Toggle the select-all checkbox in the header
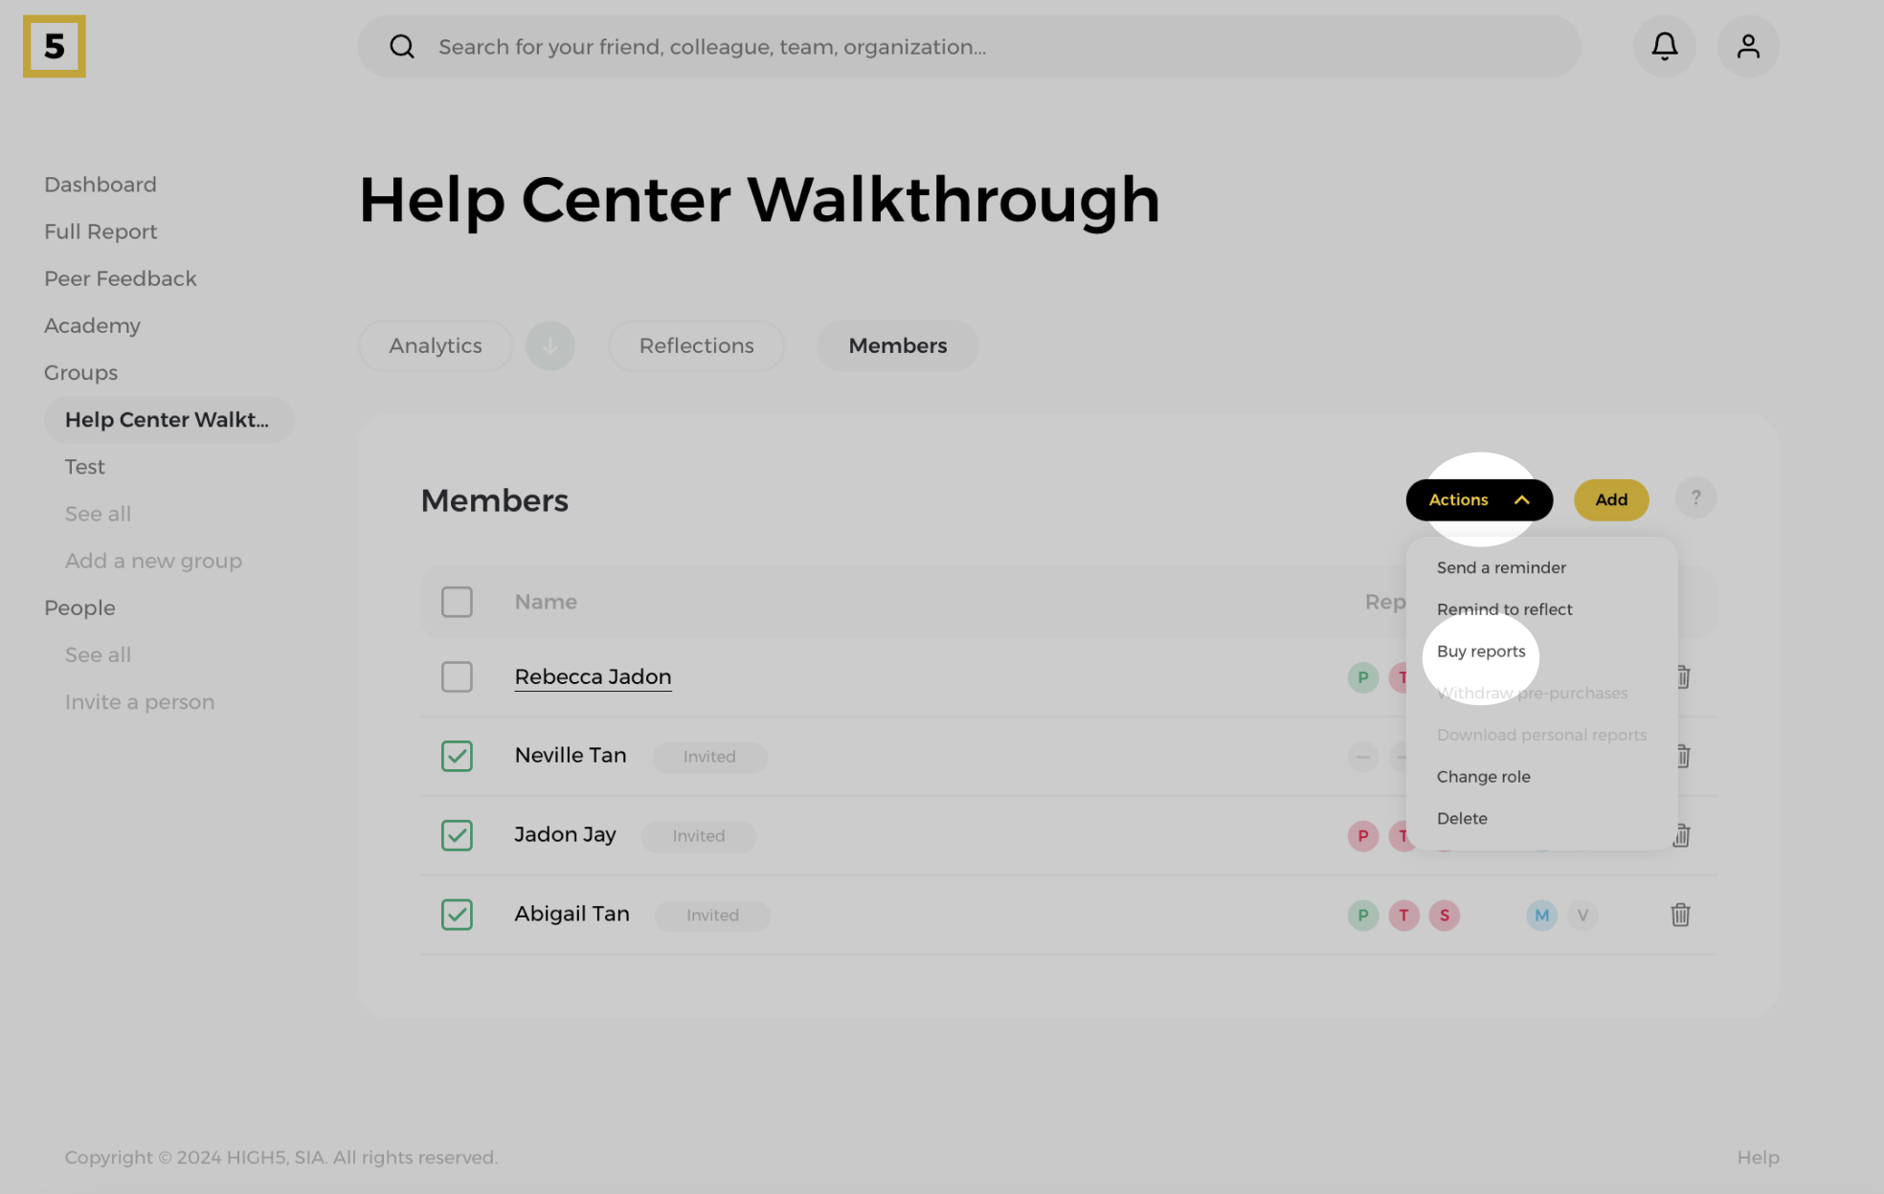The image size is (1884, 1194). (457, 602)
